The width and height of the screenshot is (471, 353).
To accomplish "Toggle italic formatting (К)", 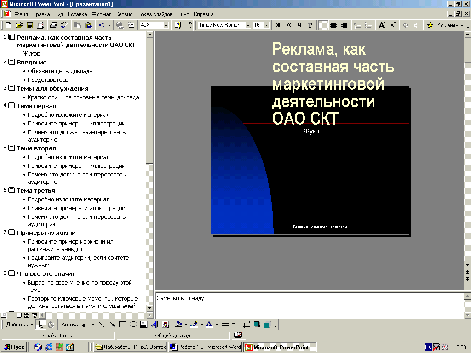I will tap(289, 25).
